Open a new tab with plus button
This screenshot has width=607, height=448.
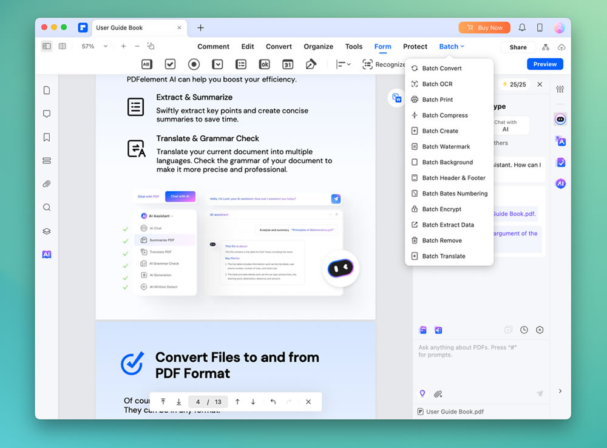click(x=200, y=28)
